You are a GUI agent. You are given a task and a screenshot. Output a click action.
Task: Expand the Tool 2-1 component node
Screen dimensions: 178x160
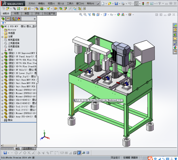tap(2, 107)
